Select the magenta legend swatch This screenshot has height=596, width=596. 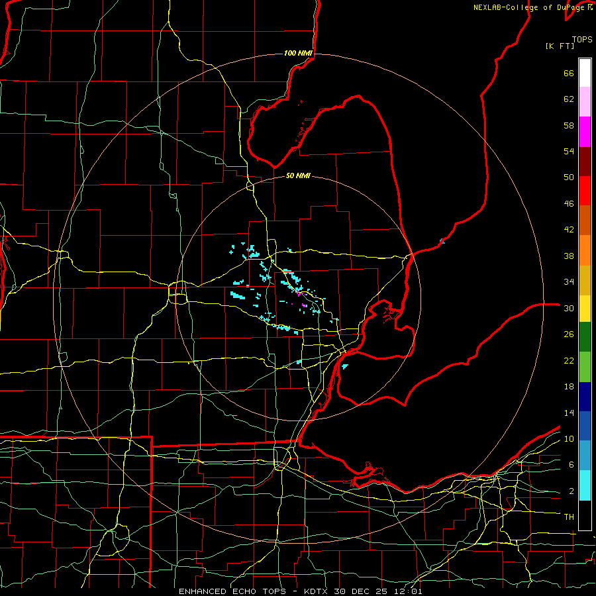pos(585,132)
